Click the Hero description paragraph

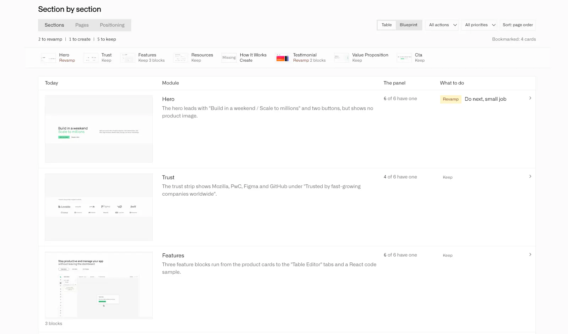pyautogui.click(x=268, y=112)
